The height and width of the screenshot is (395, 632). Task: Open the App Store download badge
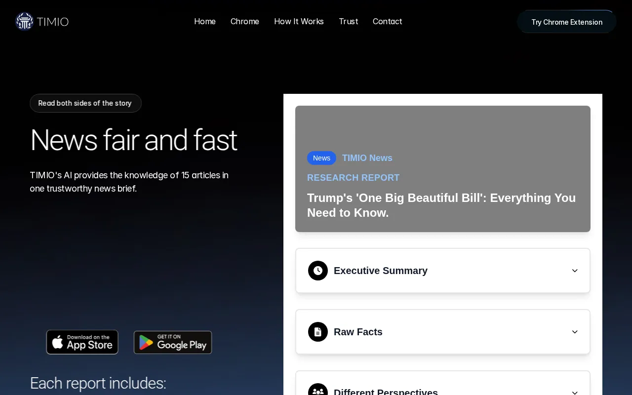pyautogui.click(x=82, y=342)
